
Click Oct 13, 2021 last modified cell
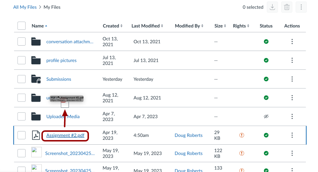(x=147, y=42)
